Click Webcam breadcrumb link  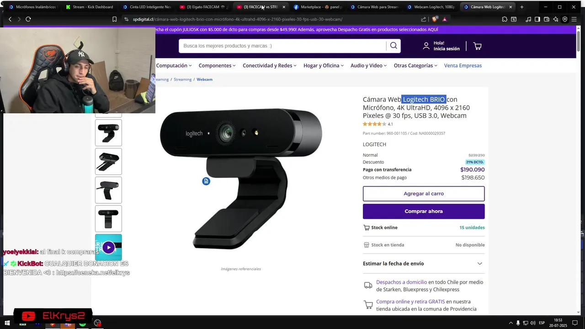pos(204,80)
